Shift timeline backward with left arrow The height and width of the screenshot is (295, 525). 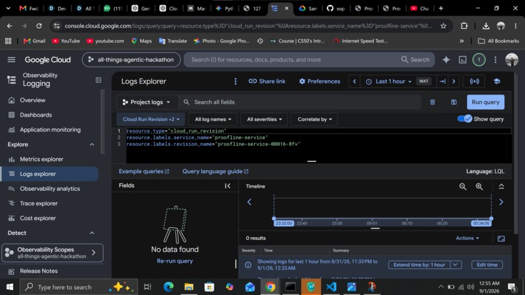249,202
